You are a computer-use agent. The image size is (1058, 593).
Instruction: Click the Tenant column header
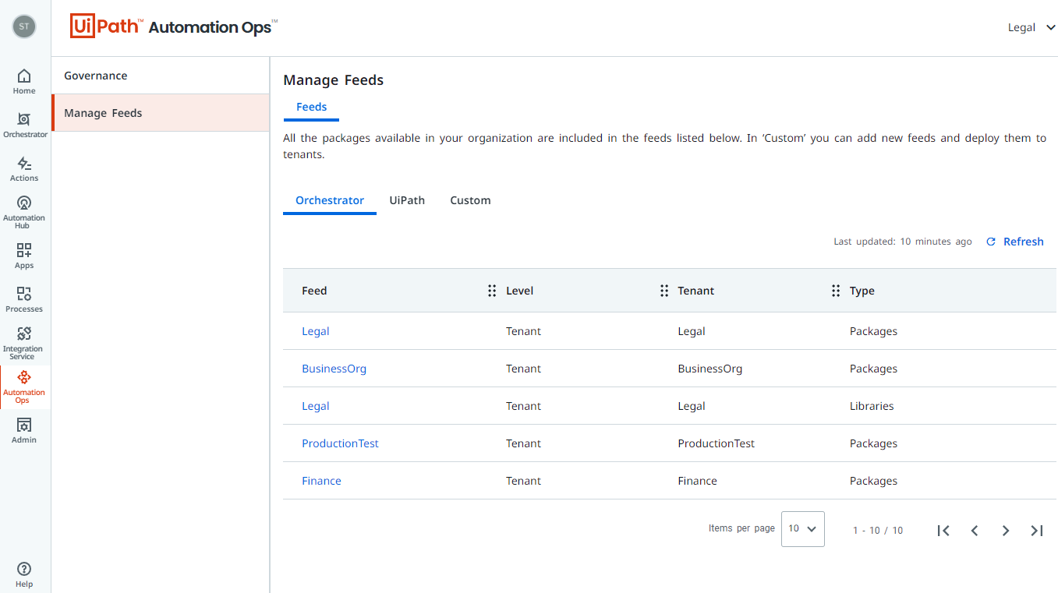(x=695, y=291)
